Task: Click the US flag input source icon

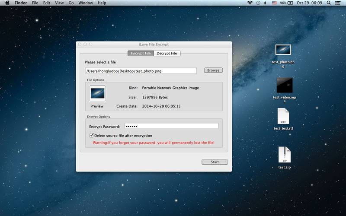Action: [x=274, y=3]
